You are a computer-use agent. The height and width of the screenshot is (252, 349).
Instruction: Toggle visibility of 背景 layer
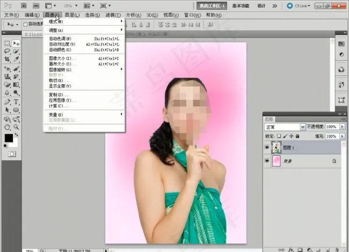point(267,161)
